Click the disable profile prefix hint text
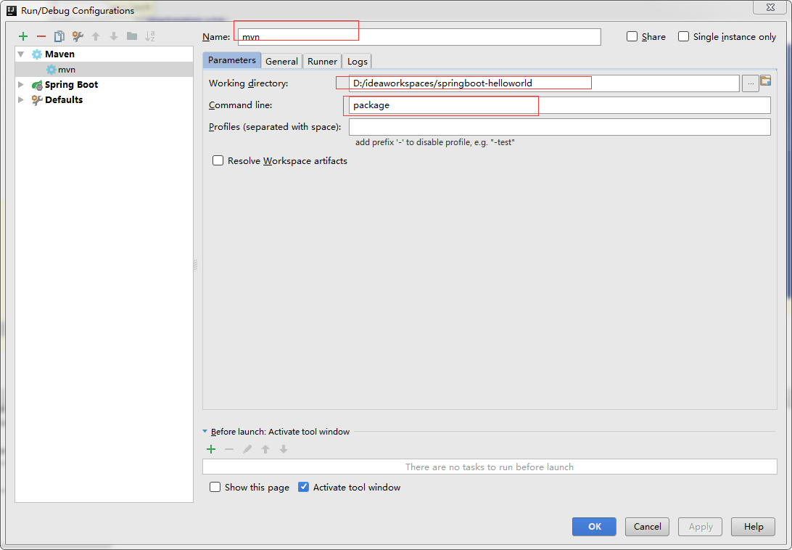 pyautogui.click(x=435, y=142)
